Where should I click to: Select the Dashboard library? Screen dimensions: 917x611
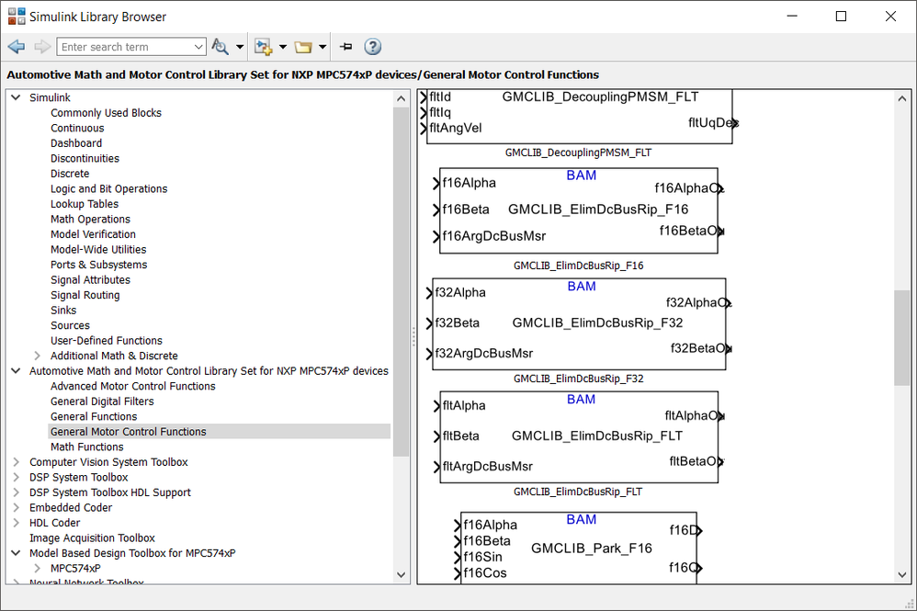pyautogui.click(x=76, y=143)
